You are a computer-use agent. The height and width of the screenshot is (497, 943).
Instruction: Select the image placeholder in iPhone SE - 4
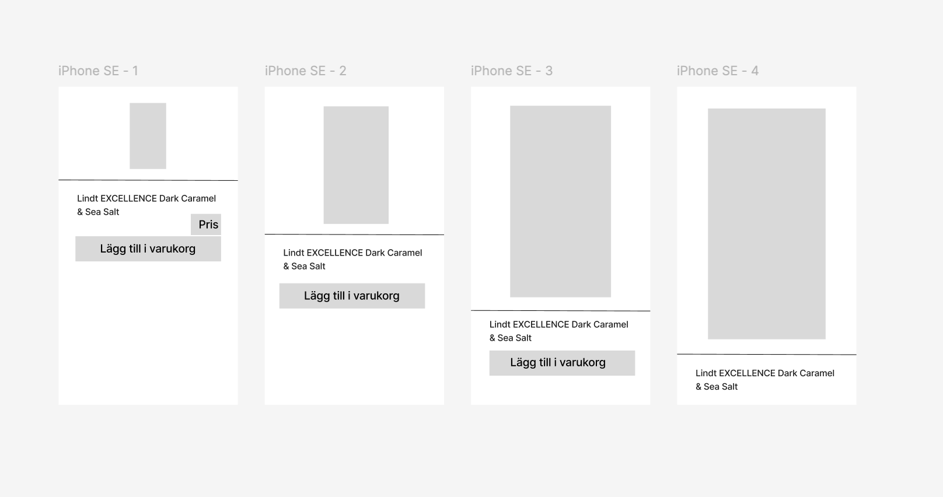[x=767, y=223]
